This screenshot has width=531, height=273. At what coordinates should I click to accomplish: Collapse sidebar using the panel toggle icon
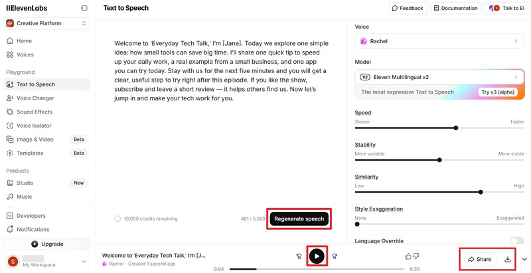84,8
